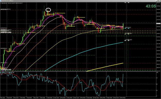Click the OH3 pivot level label
This screenshot has width=161, height=99.
click(128, 27)
